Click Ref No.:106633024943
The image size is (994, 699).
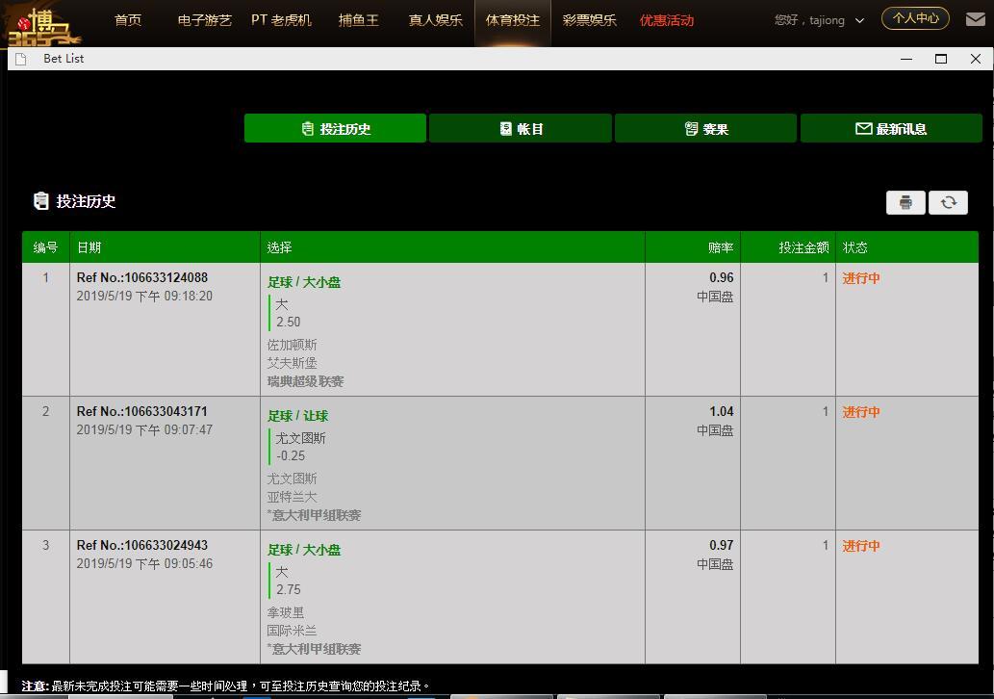tap(142, 546)
